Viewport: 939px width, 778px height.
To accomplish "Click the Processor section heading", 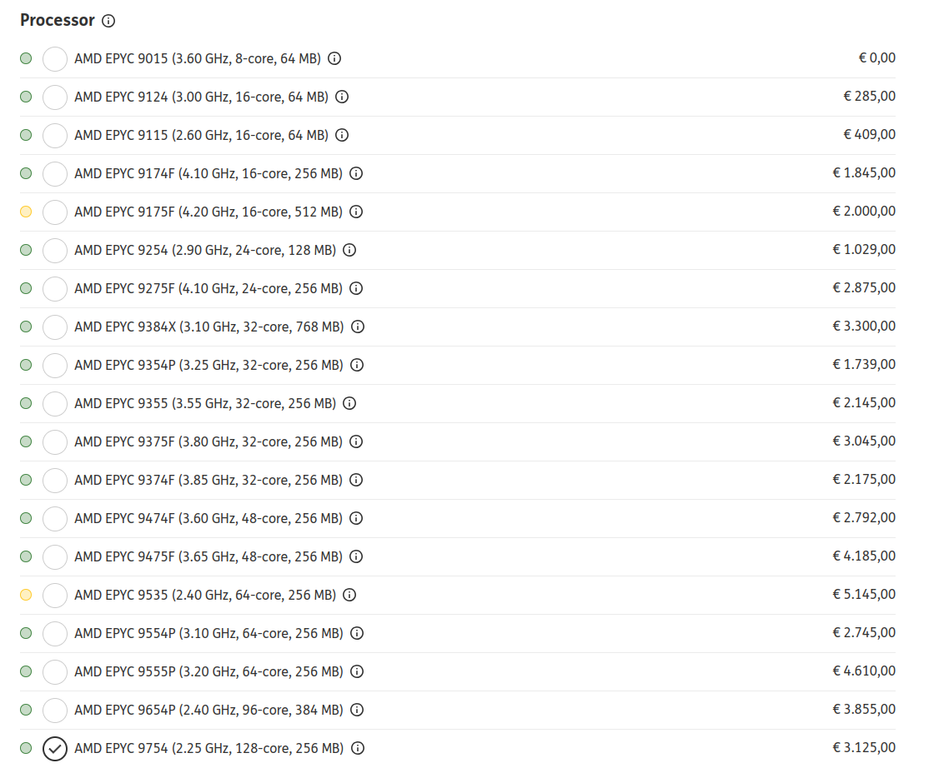I will point(58,20).
